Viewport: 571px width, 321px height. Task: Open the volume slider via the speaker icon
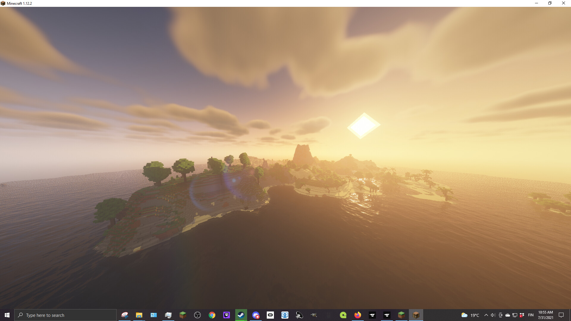493,315
